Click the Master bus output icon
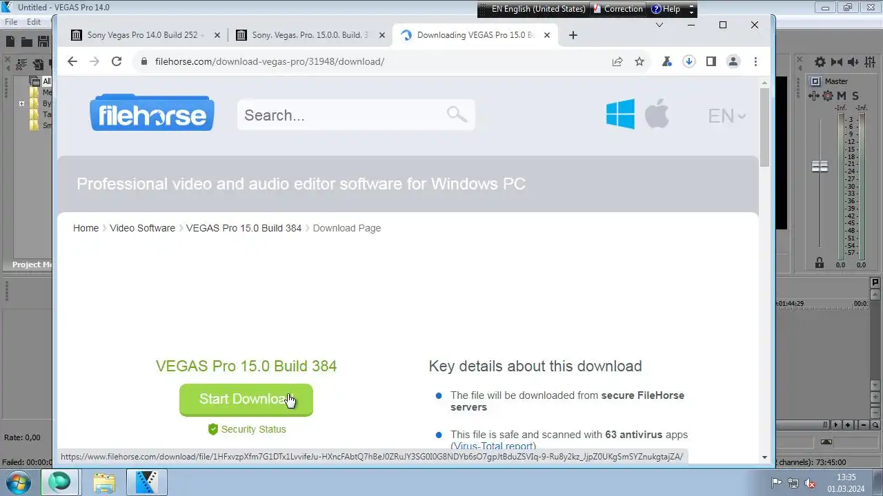883x496 pixels. 815,81
